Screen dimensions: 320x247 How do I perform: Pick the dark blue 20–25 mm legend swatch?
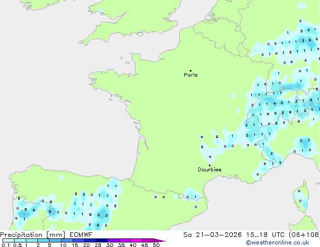90,240
